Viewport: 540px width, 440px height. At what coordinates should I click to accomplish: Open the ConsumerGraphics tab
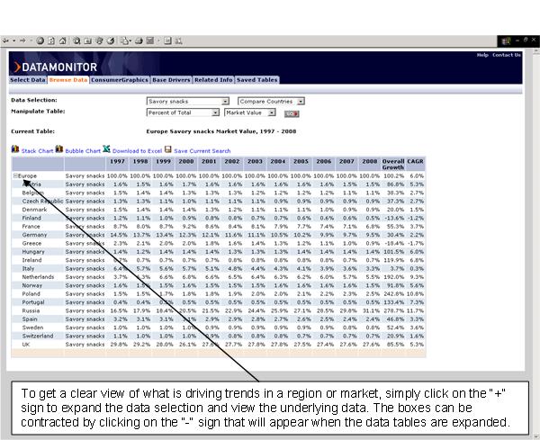[x=120, y=80]
